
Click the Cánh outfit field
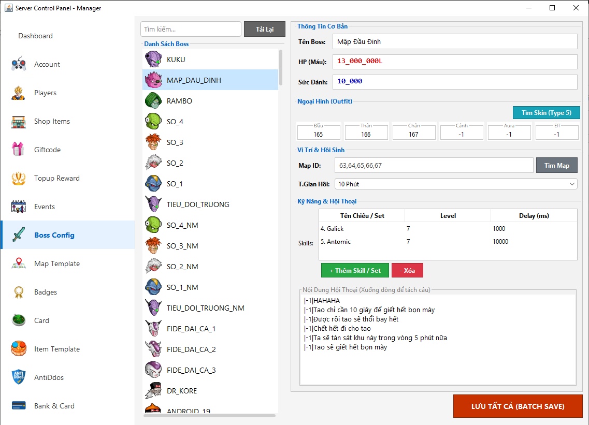[462, 133]
